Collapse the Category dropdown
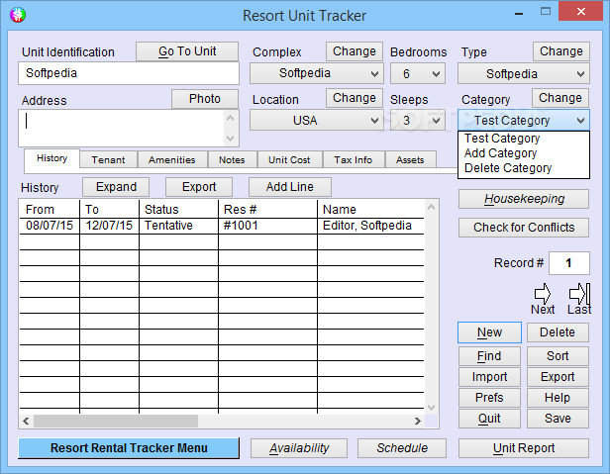Screen dimensions: 610x474 (x=524, y=120)
